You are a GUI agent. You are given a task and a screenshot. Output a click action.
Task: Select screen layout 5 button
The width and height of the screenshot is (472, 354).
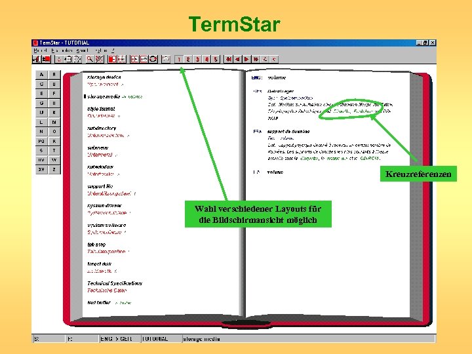coord(216,59)
